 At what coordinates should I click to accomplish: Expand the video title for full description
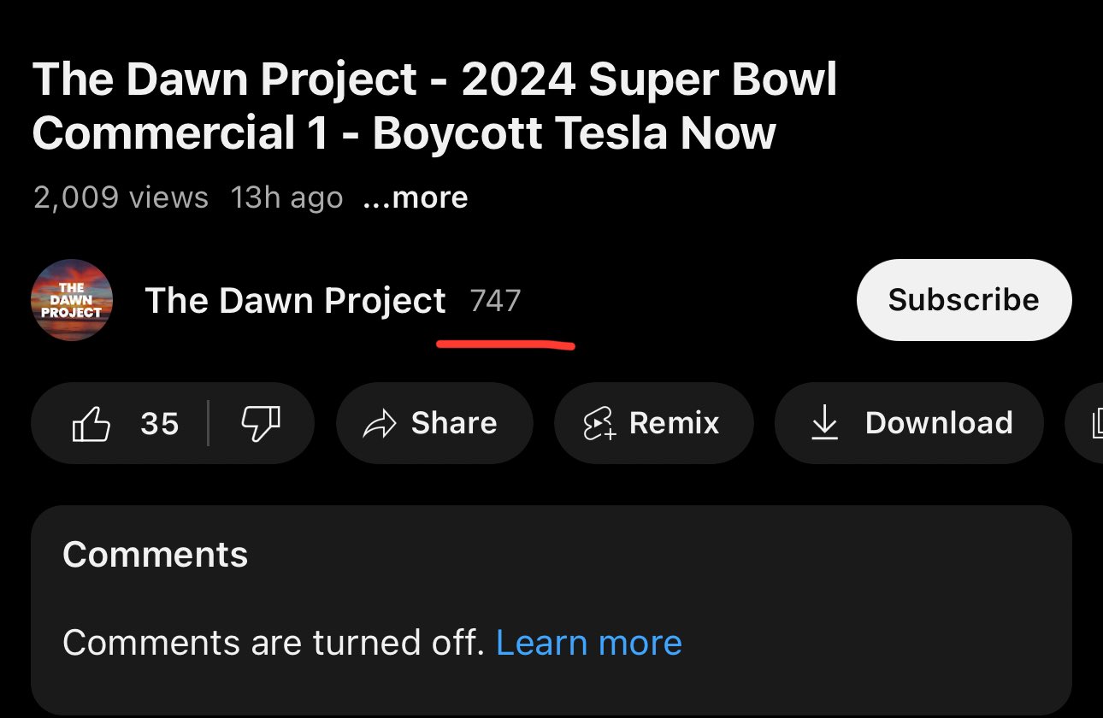(435, 107)
